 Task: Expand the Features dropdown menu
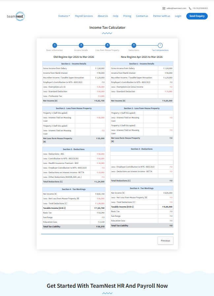click(x=64, y=16)
